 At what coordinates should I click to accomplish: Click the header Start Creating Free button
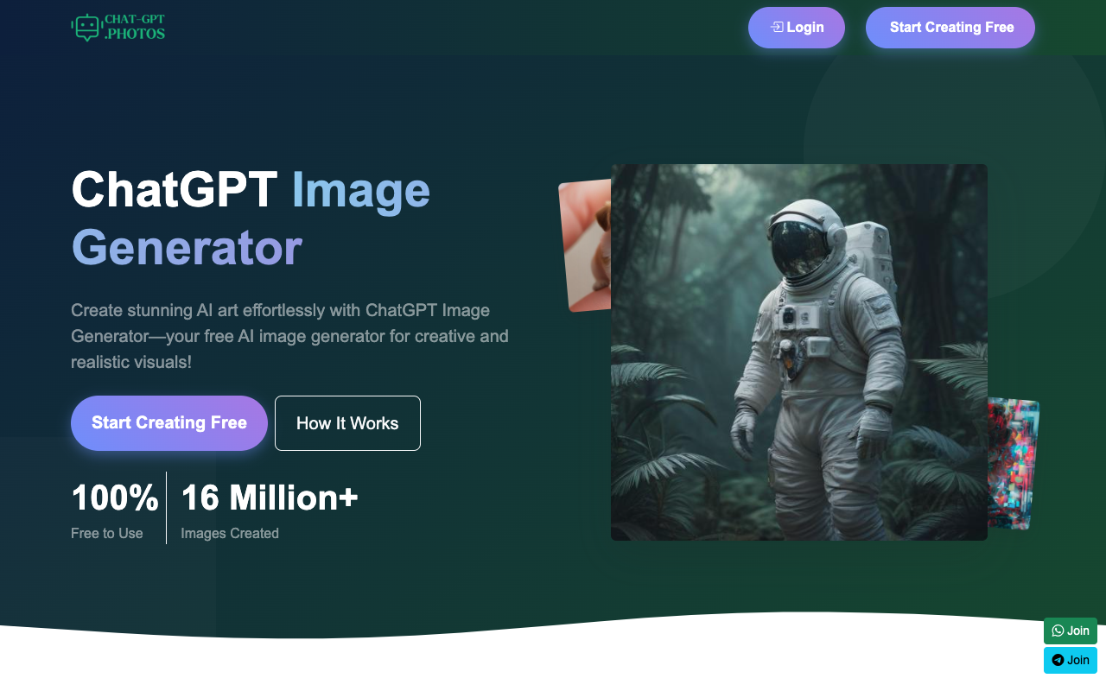click(x=950, y=28)
